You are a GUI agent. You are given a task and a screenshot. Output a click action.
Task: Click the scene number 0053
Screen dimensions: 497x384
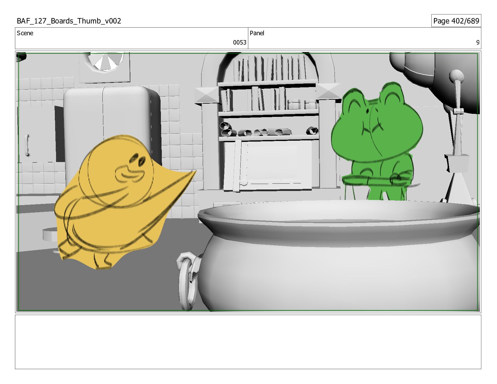pos(239,42)
